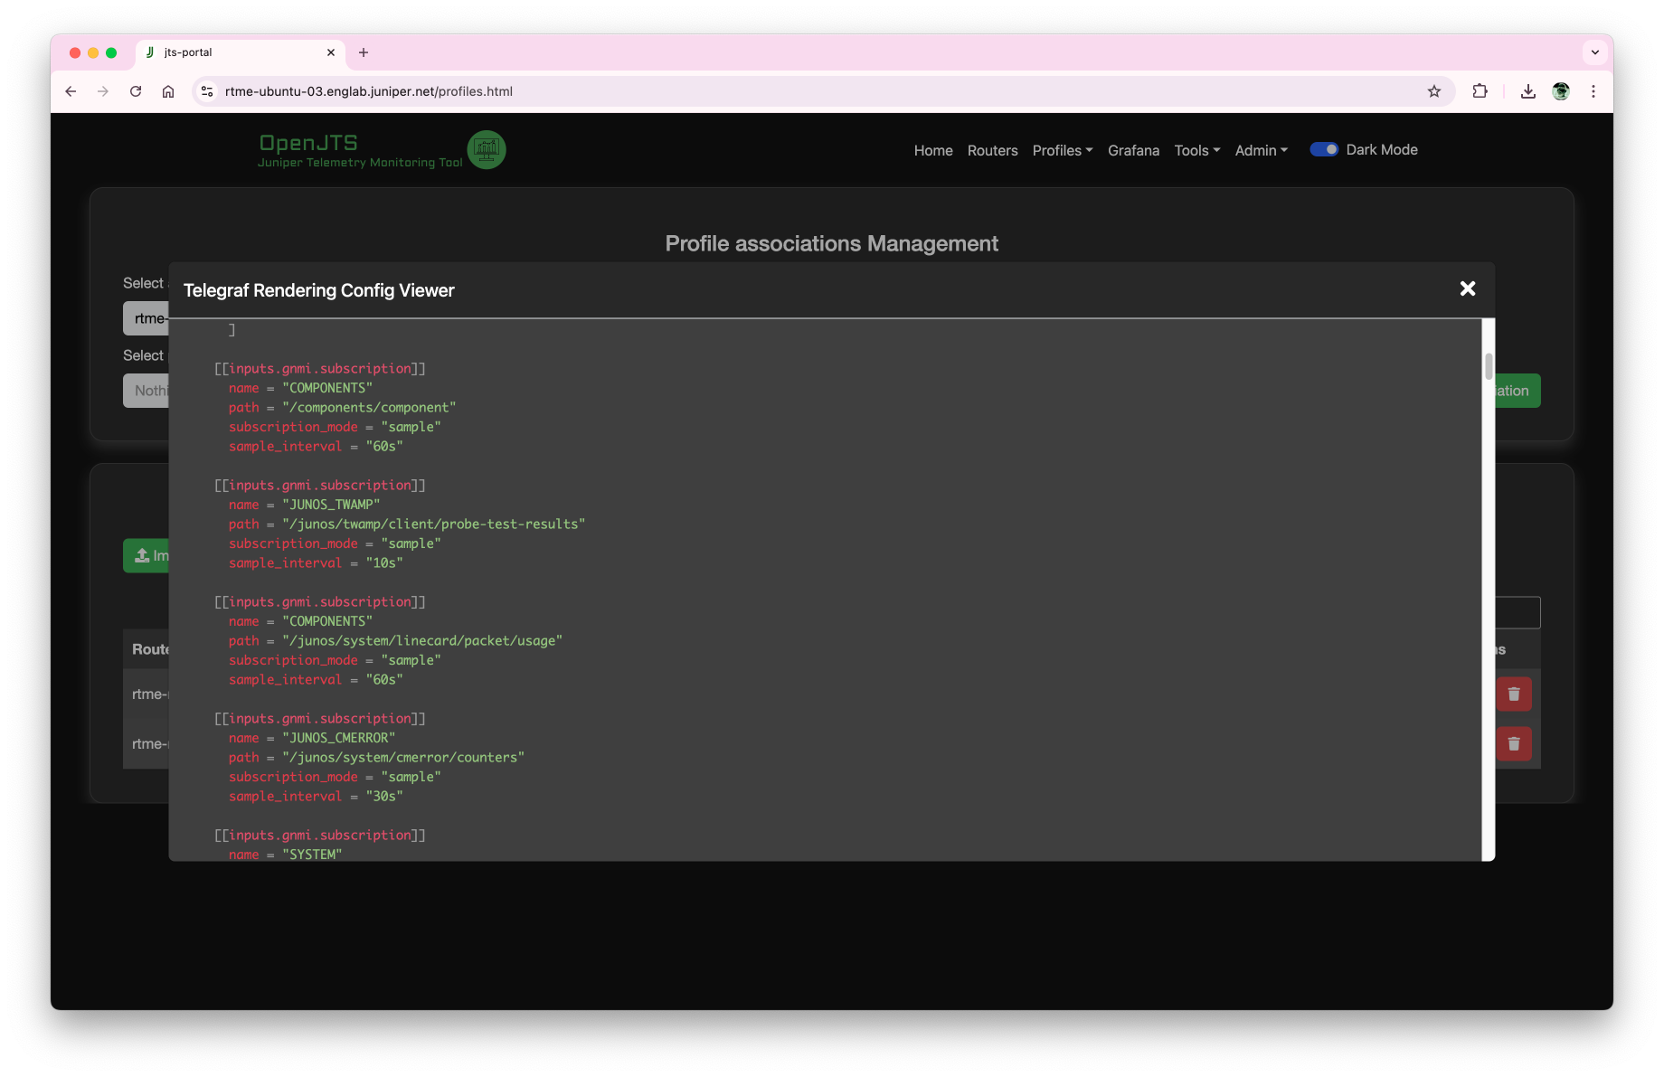
Task: Open the browser extensions puzzle icon
Action: (1480, 91)
